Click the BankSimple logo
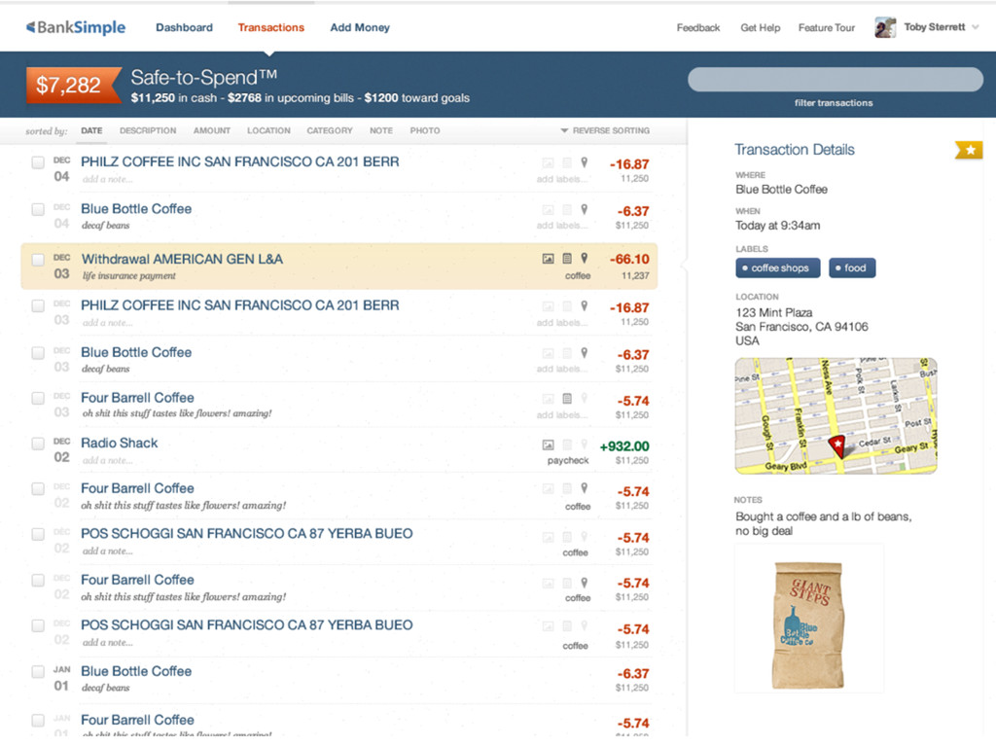This screenshot has height=747, width=996. 76,27
